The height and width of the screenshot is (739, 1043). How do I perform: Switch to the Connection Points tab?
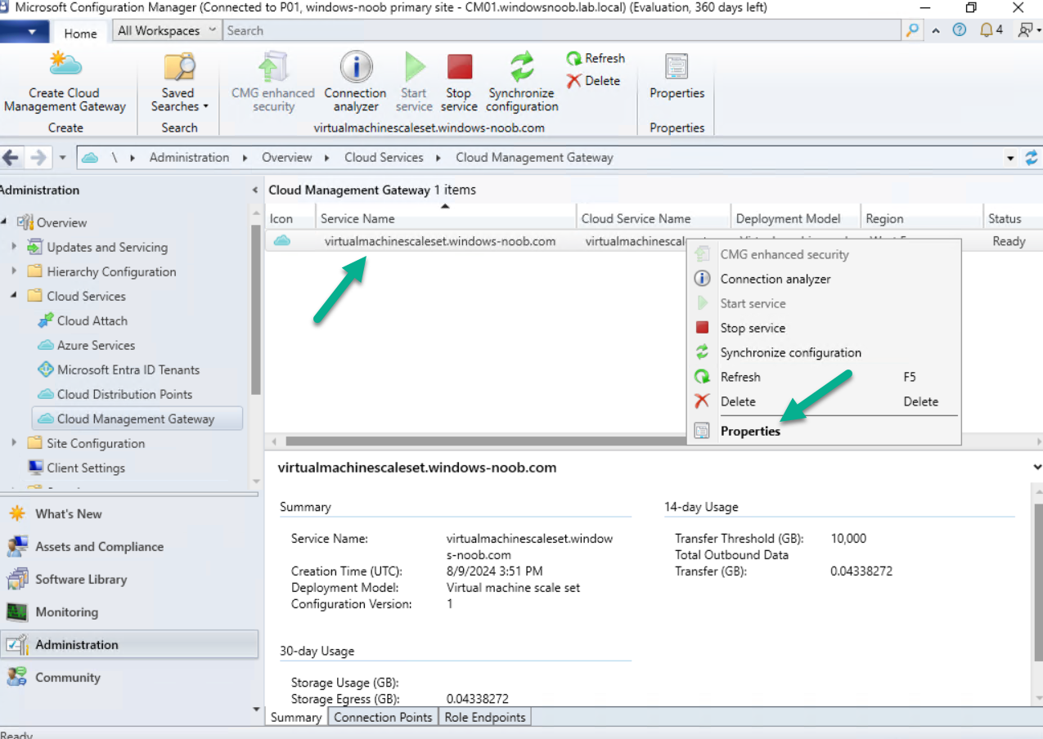383,717
